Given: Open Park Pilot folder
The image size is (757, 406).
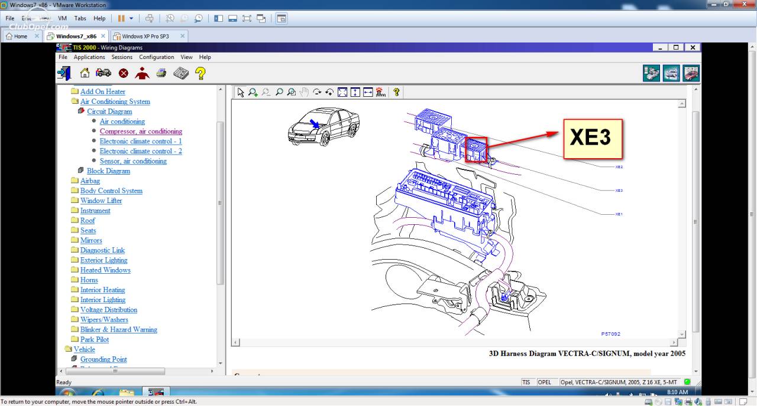Looking at the screenshot, I should (x=95, y=339).
